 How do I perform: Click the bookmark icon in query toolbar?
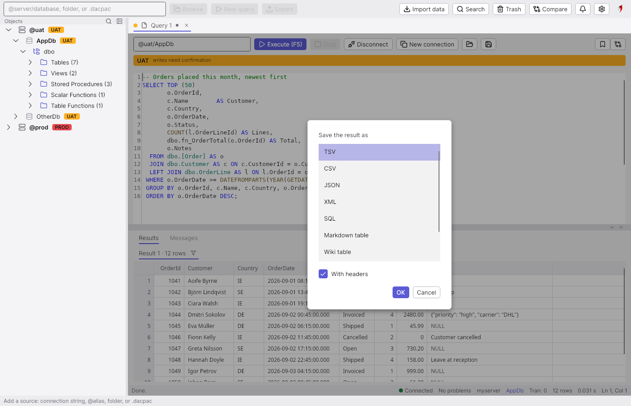pos(603,44)
